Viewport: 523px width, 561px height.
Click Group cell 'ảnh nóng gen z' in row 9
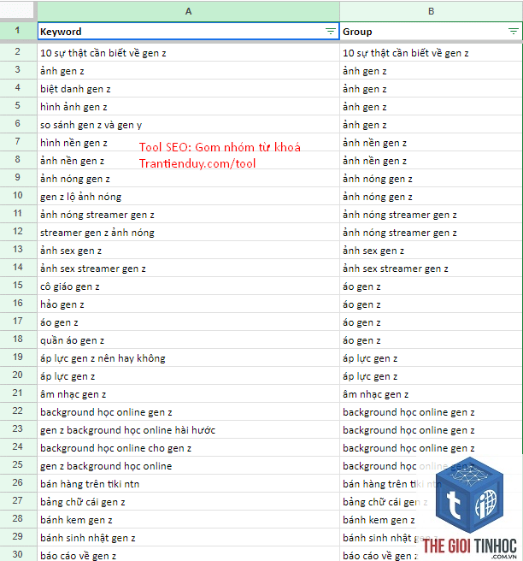pos(431,178)
